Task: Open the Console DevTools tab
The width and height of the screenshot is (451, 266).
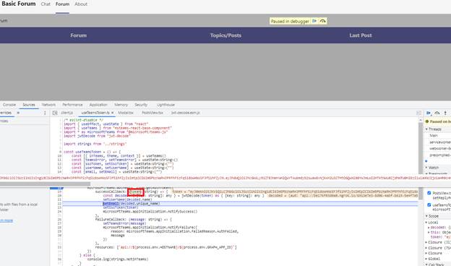Action: (x=9, y=105)
